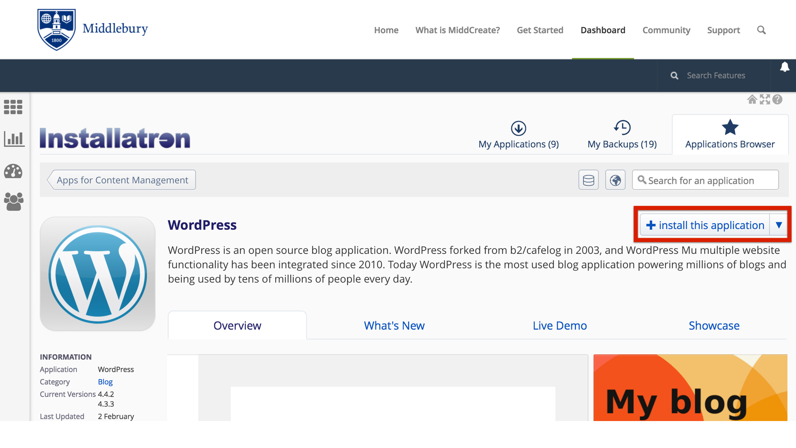
Task: Click the grid apps icon in sidebar
Action: [x=13, y=107]
